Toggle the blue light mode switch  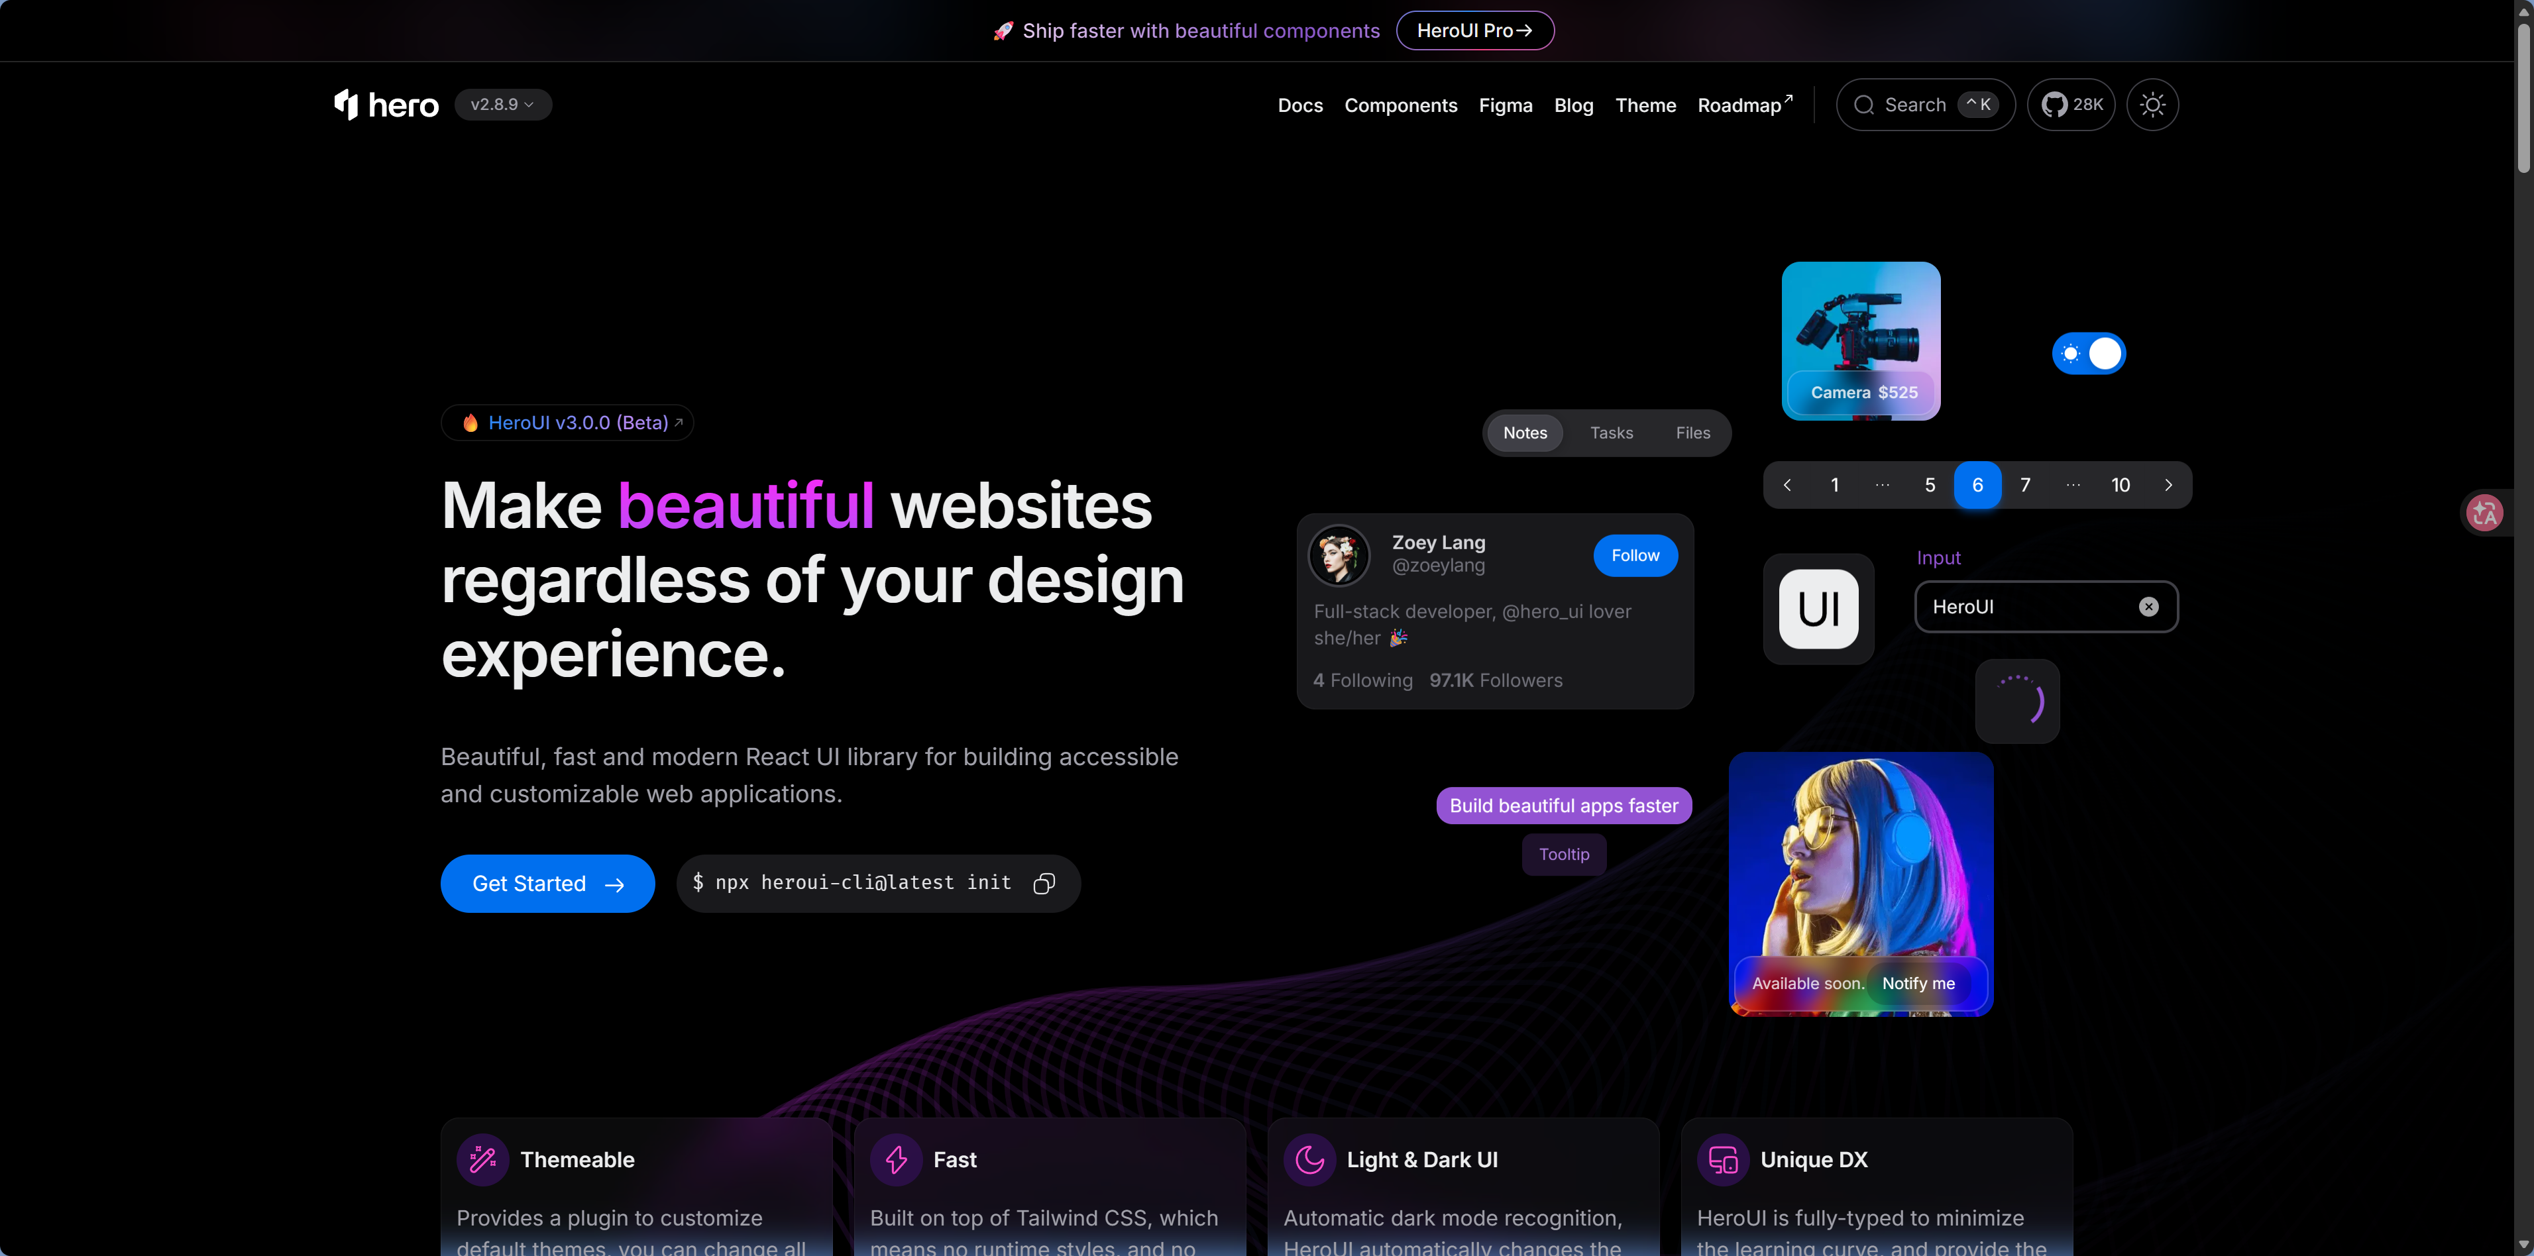tap(2089, 354)
